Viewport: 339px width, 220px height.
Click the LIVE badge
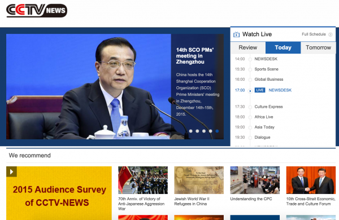tap(260, 90)
